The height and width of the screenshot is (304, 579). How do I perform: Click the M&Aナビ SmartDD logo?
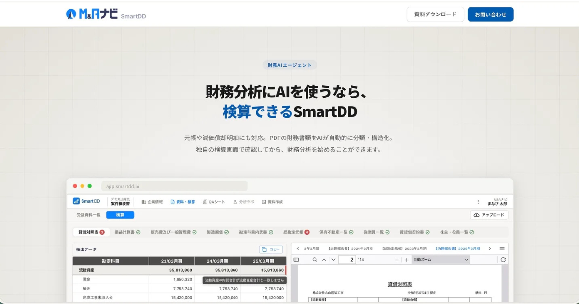(x=106, y=14)
